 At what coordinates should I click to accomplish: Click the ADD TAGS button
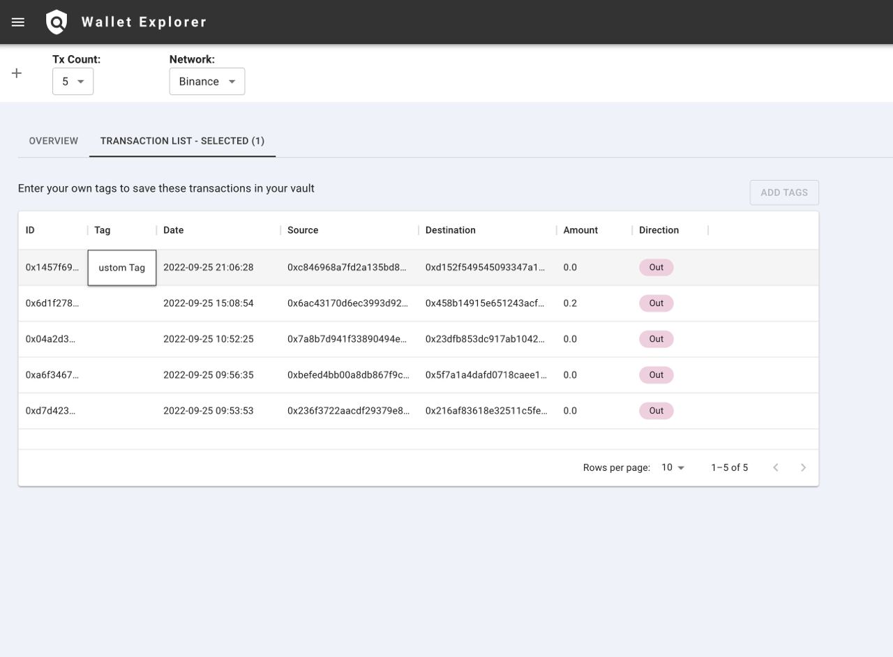pyautogui.click(x=784, y=192)
